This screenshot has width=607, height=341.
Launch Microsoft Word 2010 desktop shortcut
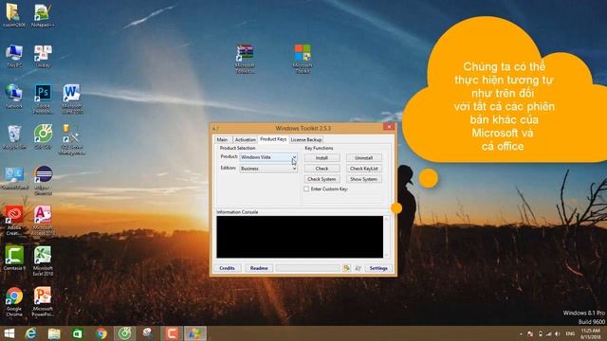click(x=72, y=99)
